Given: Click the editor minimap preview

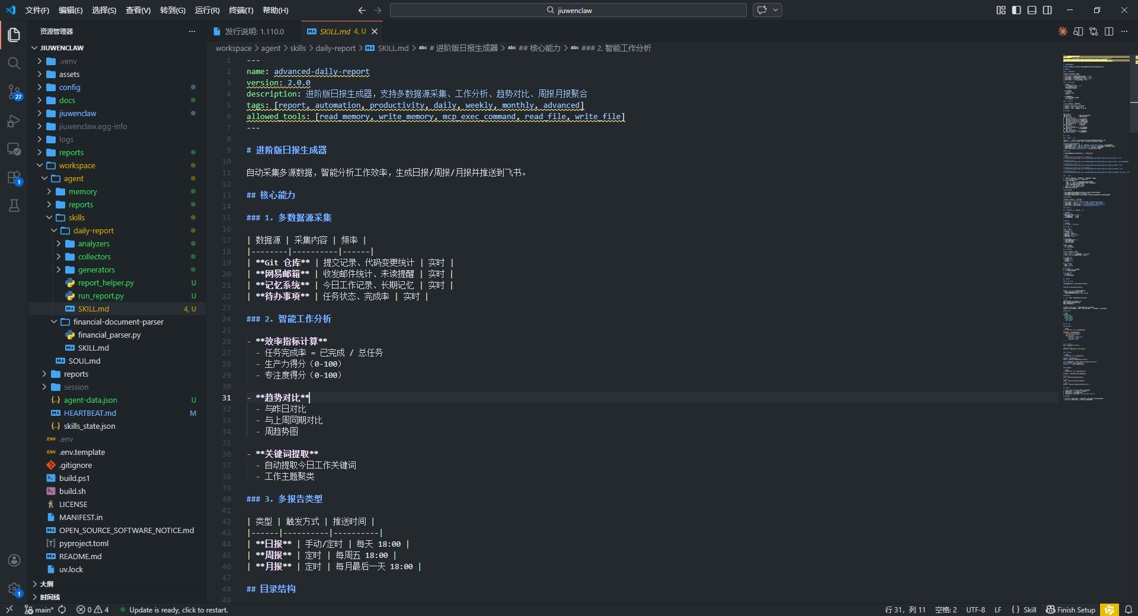Looking at the screenshot, I should coord(1097,228).
